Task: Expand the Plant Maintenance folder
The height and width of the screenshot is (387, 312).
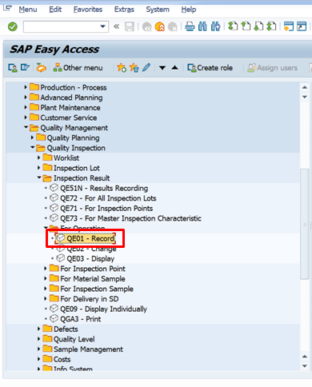Action: click(x=26, y=107)
